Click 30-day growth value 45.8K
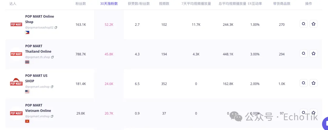The image size is (328, 130). (109, 54)
